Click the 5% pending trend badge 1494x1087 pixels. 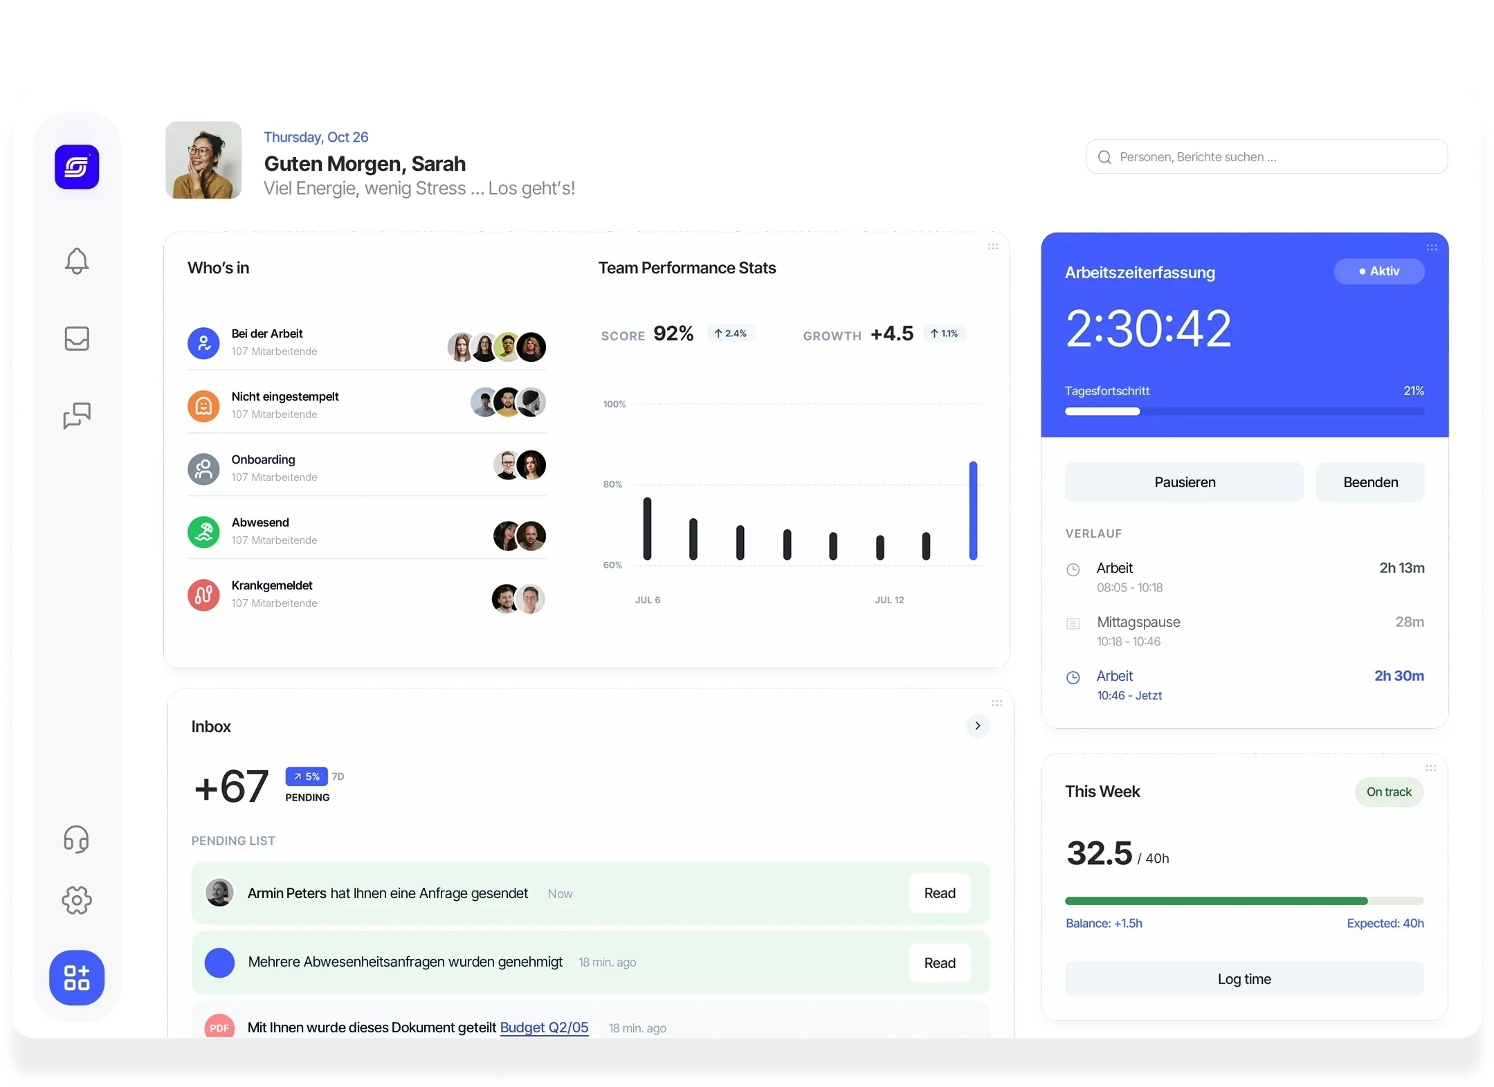pyautogui.click(x=306, y=776)
